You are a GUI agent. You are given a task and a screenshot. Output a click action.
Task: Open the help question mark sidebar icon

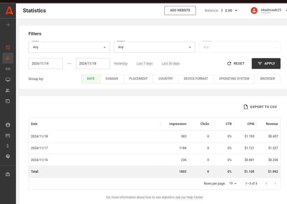[8, 156]
